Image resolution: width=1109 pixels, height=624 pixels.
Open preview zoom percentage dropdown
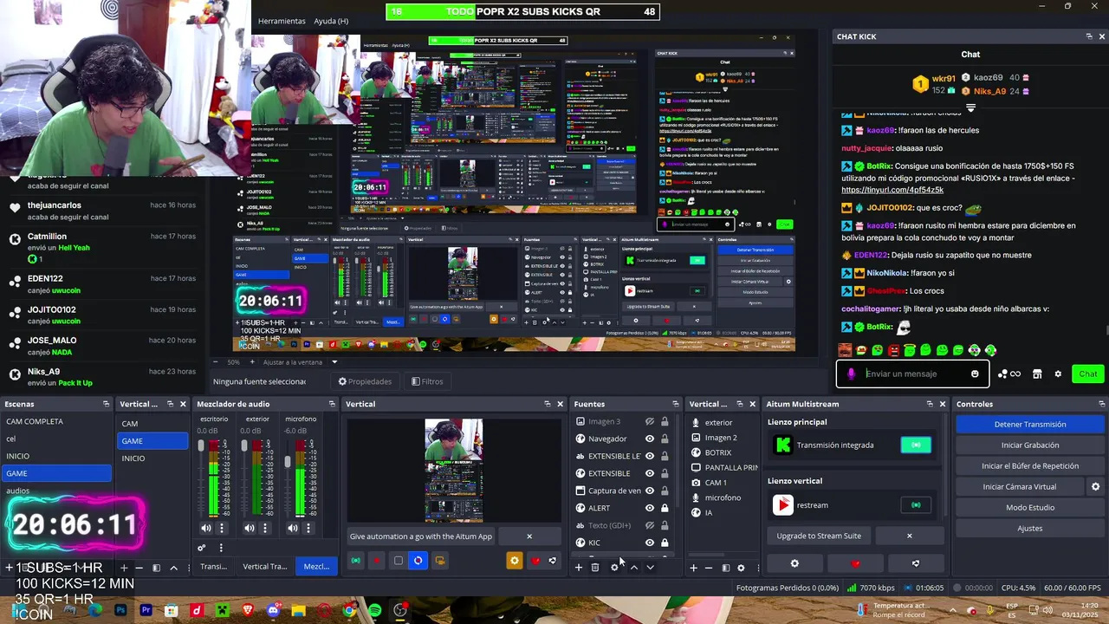point(234,361)
